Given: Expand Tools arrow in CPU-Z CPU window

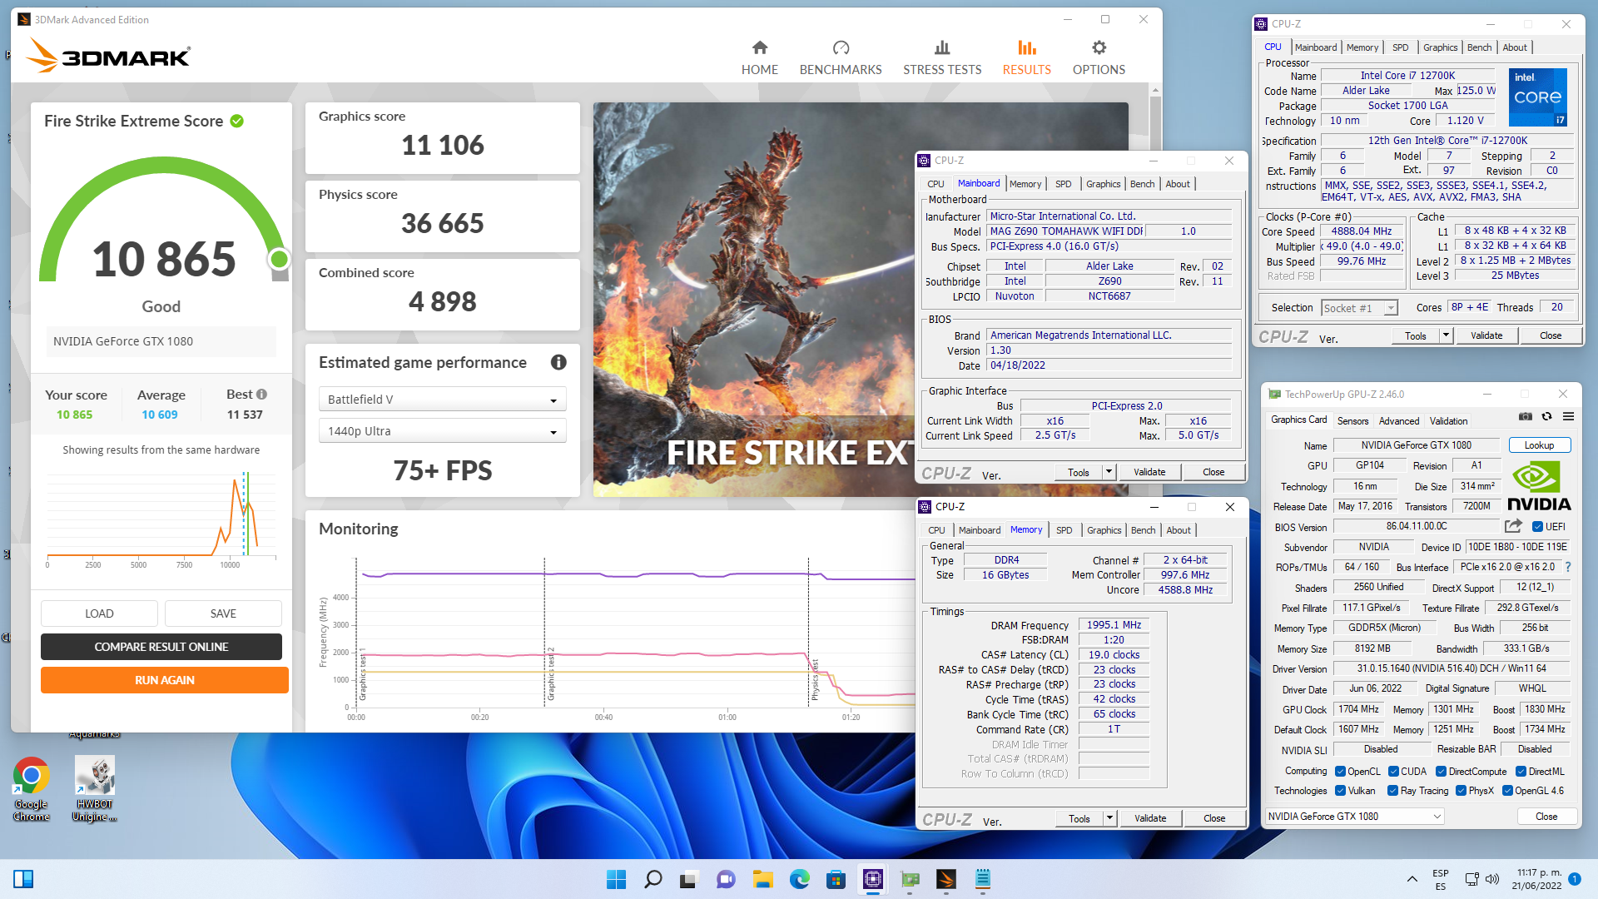Looking at the screenshot, I should (1446, 335).
